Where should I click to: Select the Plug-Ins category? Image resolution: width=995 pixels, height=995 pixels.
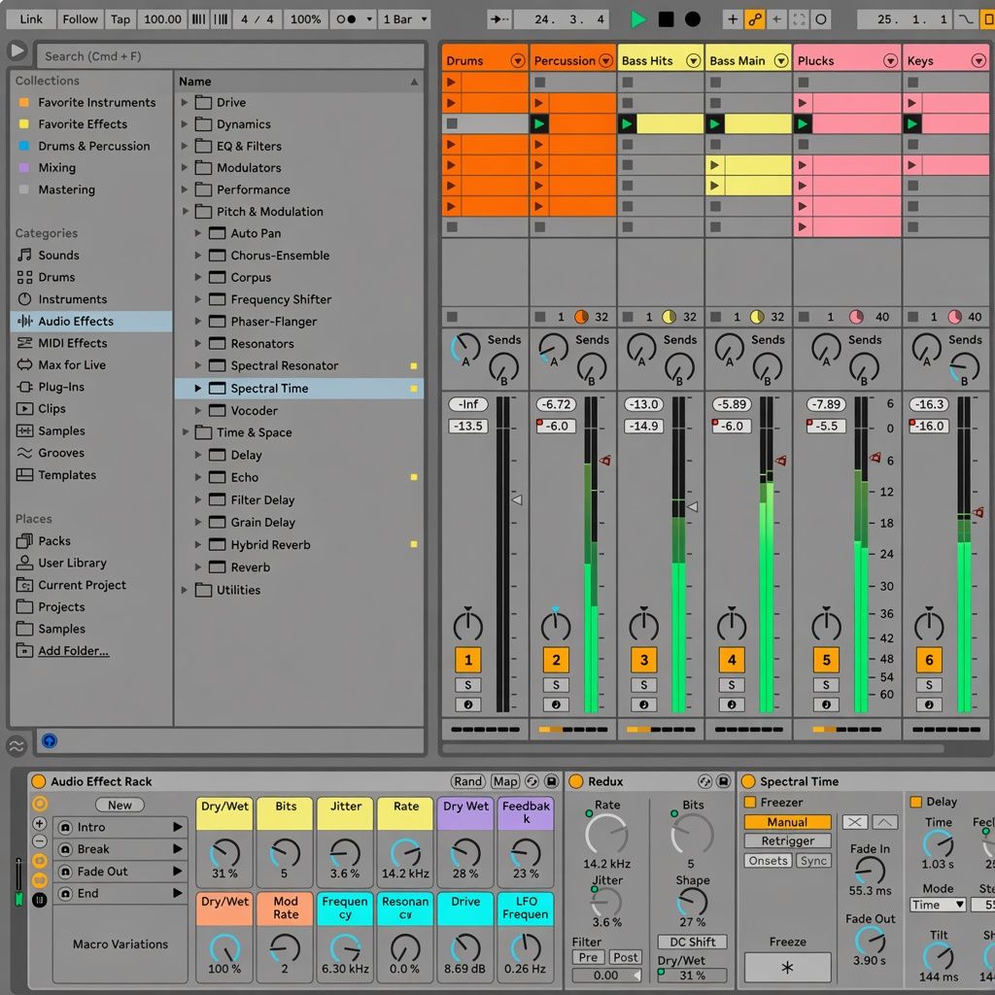(x=61, y=387)
